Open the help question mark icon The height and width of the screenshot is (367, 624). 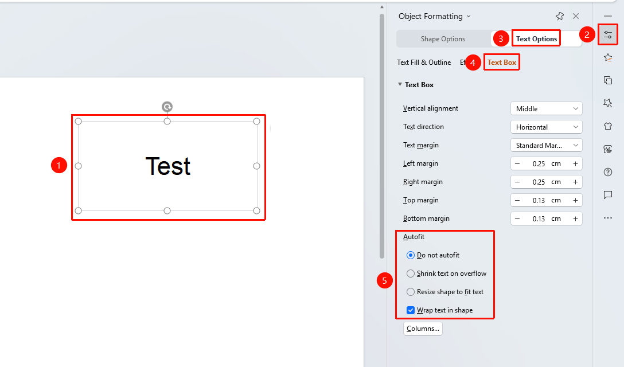[x=608, y=172]
